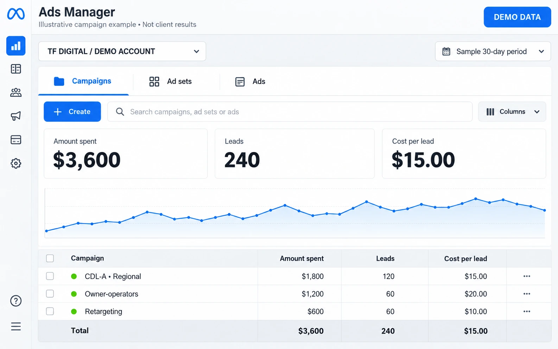This screenshot has height=349, width=558.
Task: Sort by the Amount spent column header
Action: [x=302, y=259]
